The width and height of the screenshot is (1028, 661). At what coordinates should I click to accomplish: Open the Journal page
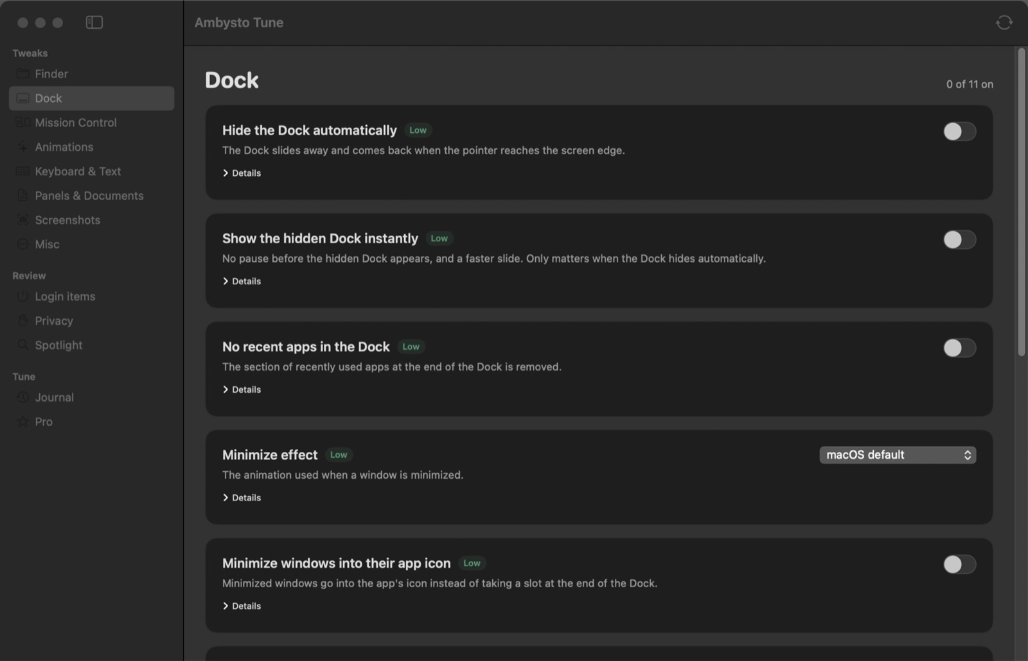[91, 397]
